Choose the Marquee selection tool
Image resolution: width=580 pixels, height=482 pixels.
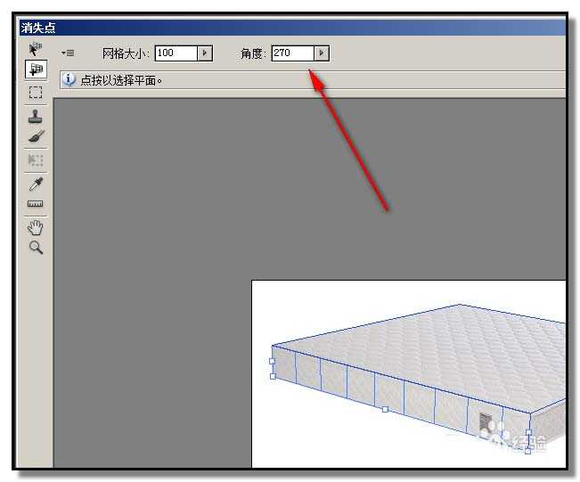[36, 92]
